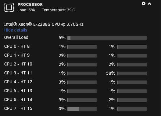This screenshot has height=116, width=161.
Task: Click the processor chip icon
Action: pyautogui.click(x=9, y=7)
